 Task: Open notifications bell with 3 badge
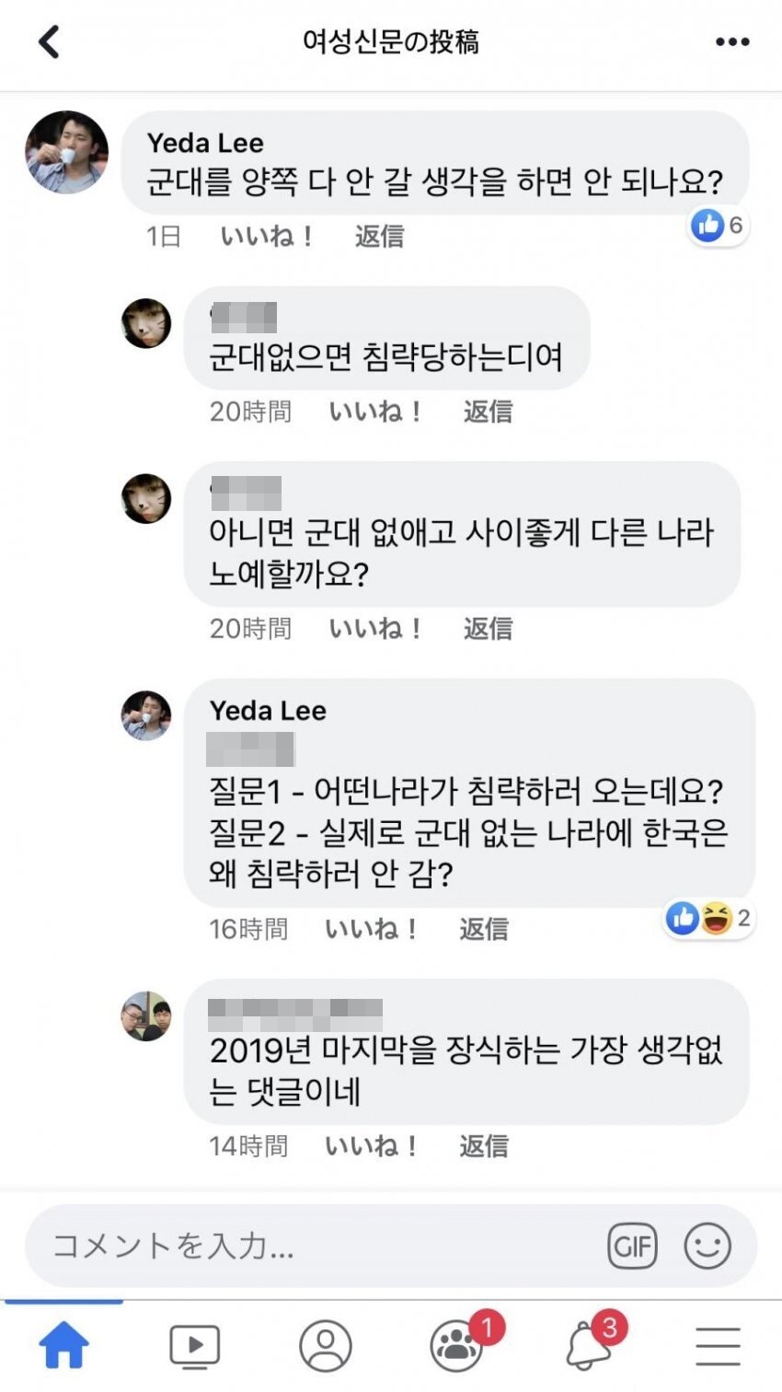[x=589, y=1346]
